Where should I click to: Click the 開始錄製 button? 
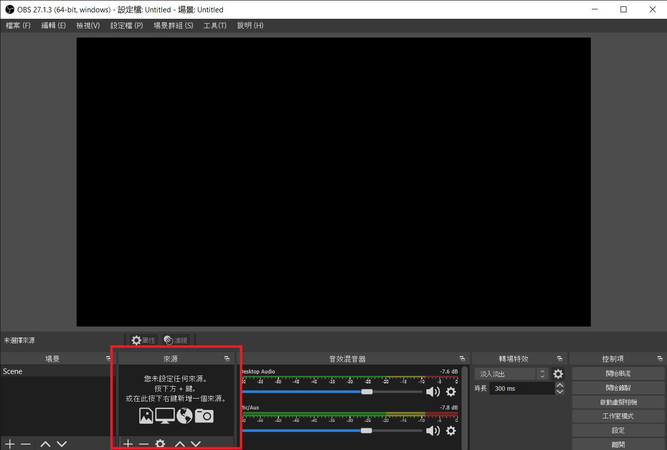click(x=618, y=388)
